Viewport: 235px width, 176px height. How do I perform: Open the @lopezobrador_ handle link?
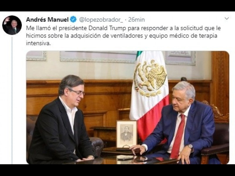101,20
